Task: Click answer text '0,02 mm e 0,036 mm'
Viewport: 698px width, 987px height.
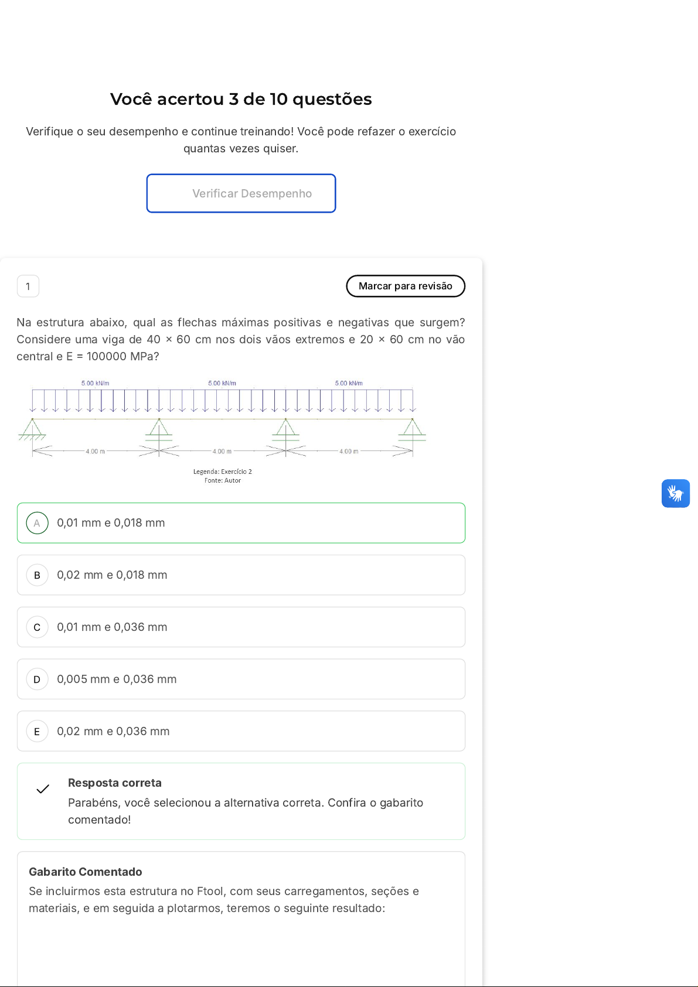Action: (113, 732)
